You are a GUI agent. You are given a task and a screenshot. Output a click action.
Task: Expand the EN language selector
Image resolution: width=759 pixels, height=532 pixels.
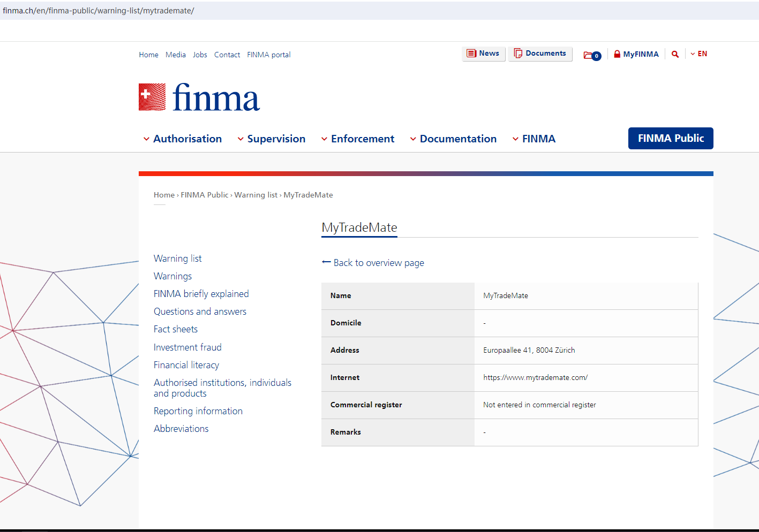coord(699,54)
